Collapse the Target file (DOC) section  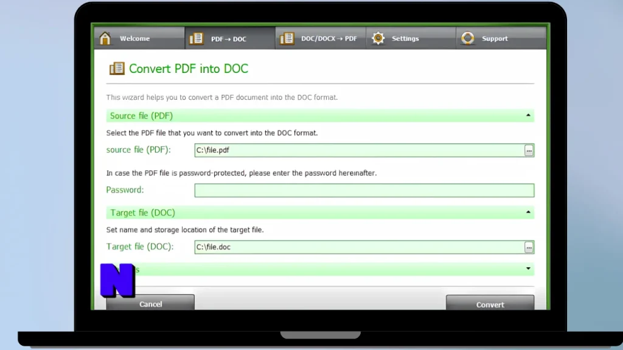528,212
